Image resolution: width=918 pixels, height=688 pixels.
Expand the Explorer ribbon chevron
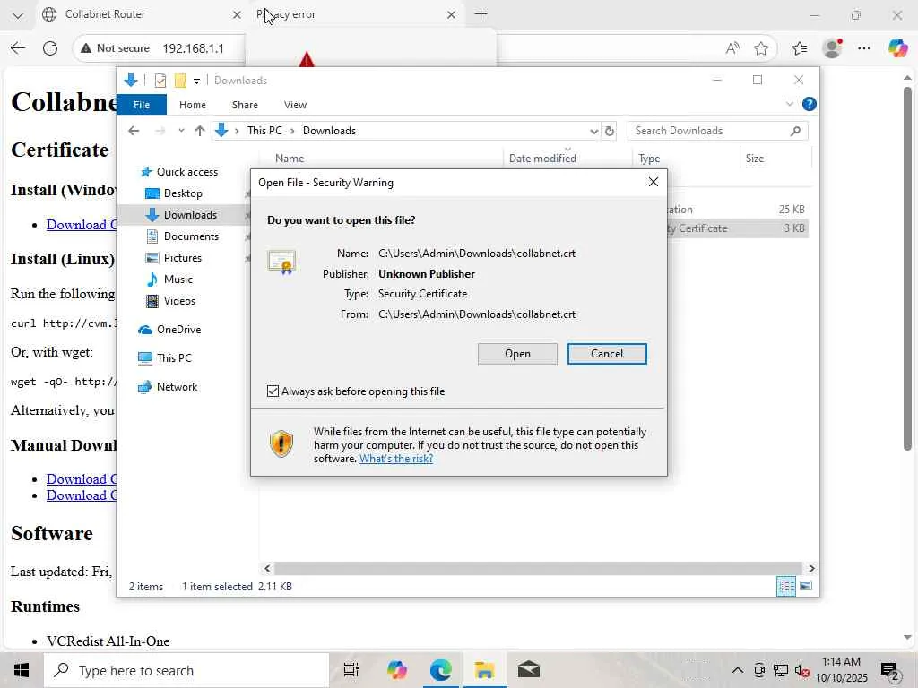pos(789,104)
